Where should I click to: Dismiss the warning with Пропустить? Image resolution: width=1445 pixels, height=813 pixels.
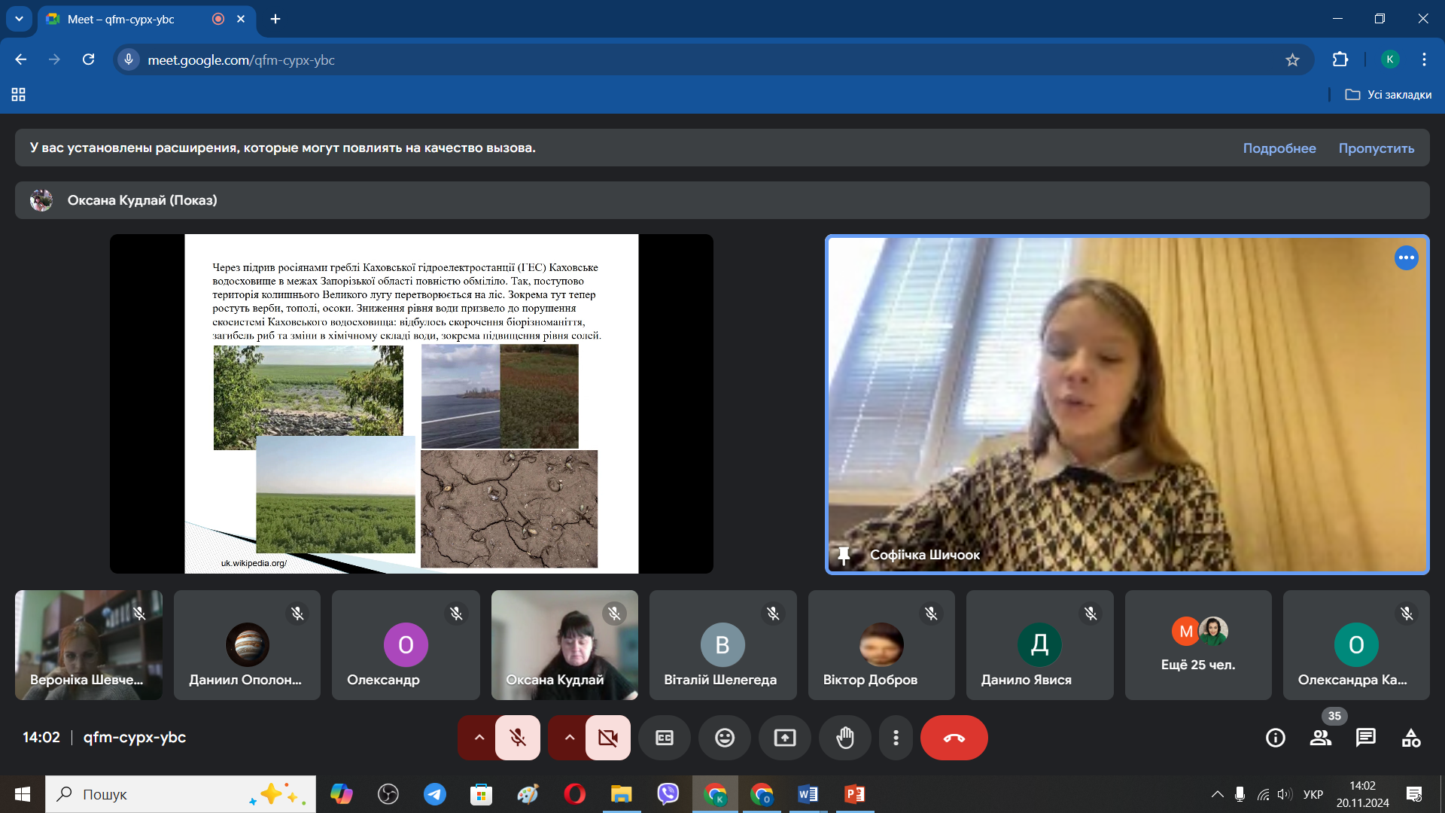click(x=1376, y=148)
